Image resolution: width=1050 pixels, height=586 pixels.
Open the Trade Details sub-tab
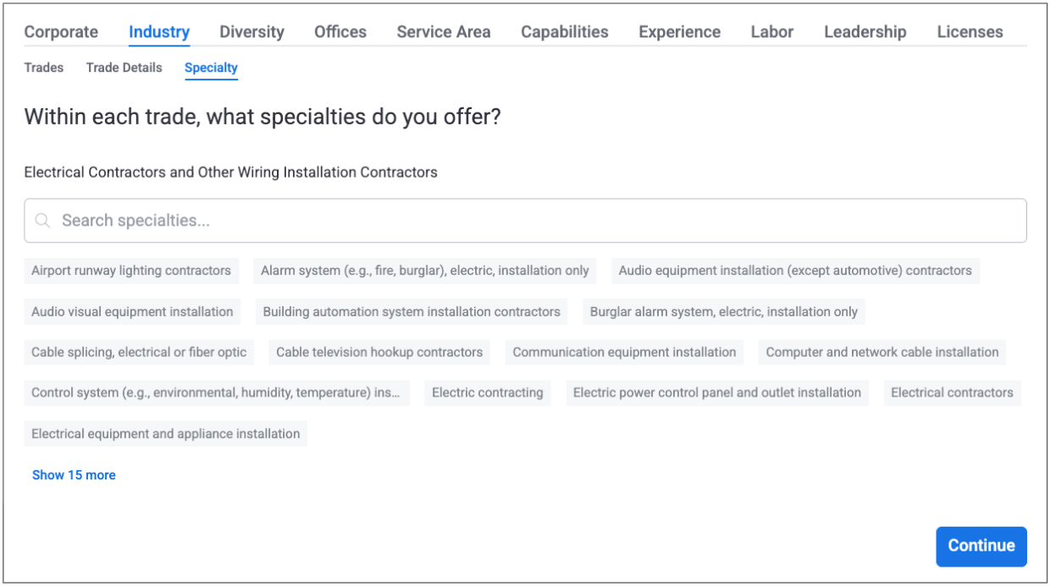(x=124, y=68)
